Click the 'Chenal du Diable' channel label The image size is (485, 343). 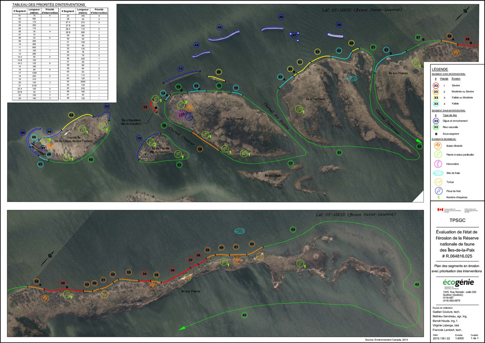tap(276, 116)
